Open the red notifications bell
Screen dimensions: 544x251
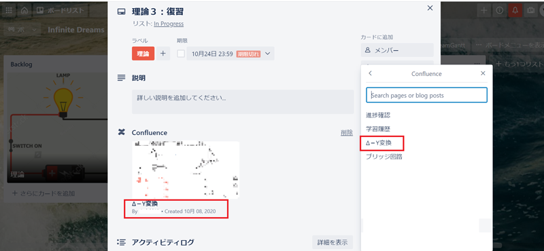(x=515, y=11)
